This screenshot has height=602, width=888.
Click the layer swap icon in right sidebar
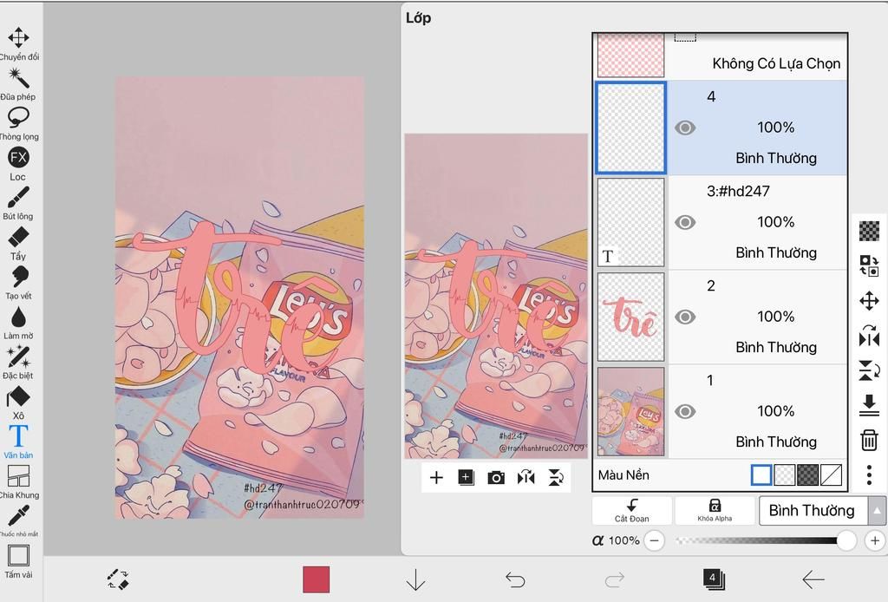tap(869, 265)
